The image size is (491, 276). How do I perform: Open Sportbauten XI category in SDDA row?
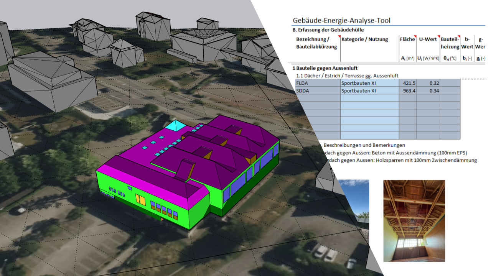pos(369,91)
